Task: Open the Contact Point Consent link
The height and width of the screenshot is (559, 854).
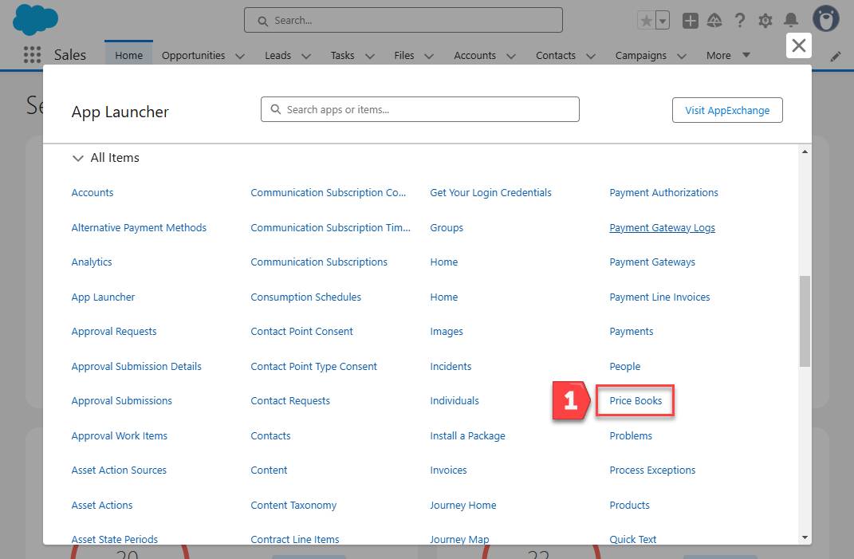Action: tap(301, 331)
